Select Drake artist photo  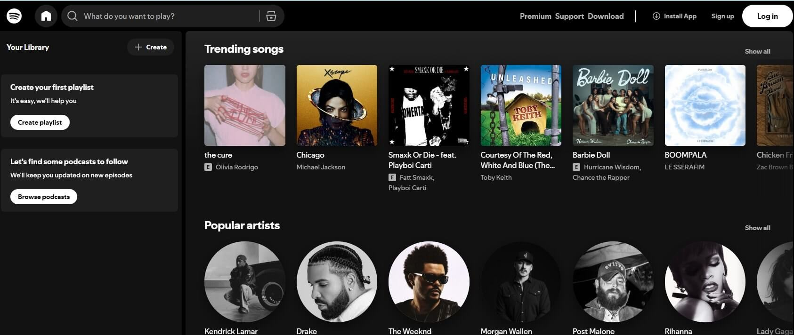point(337,282)
